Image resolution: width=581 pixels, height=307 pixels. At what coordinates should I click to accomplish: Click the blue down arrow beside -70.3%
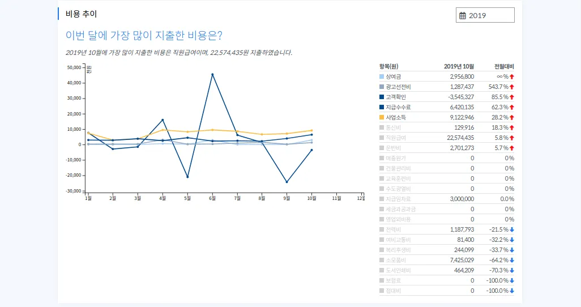[512, 270]
